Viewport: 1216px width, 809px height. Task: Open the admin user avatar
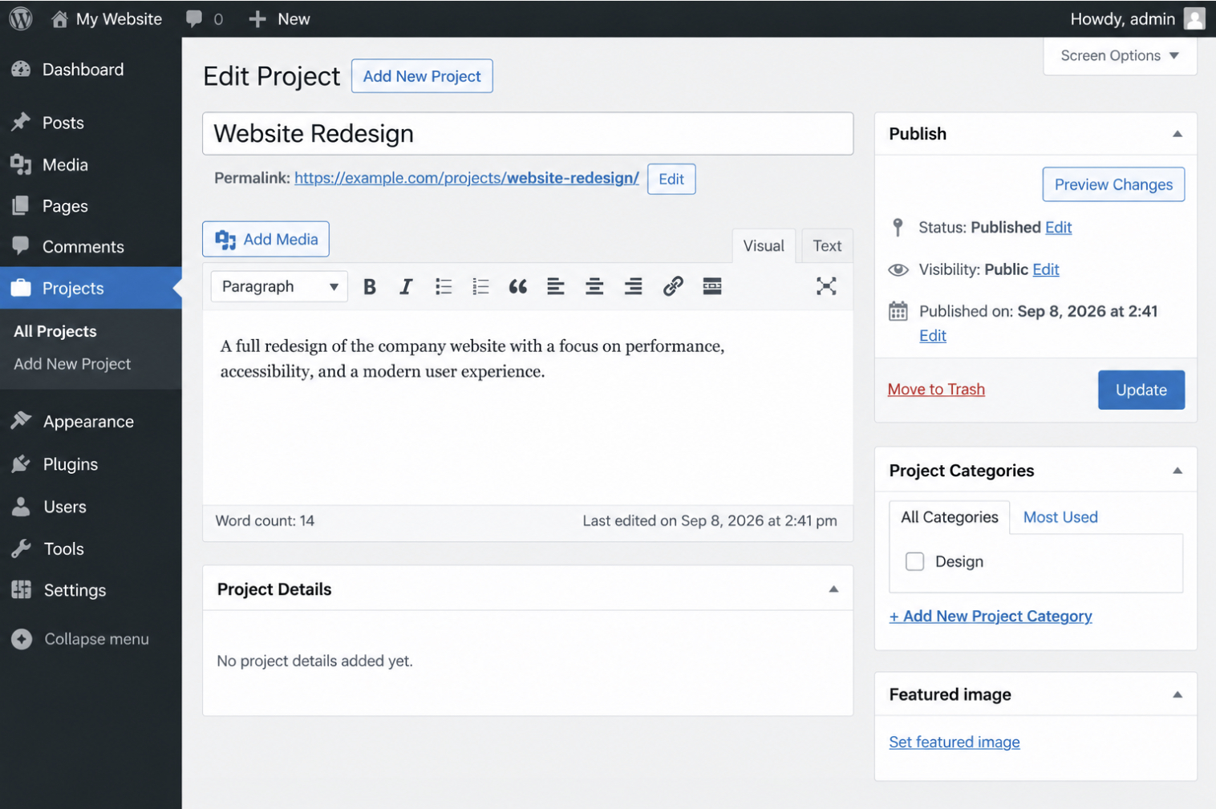coord(1194,18)
